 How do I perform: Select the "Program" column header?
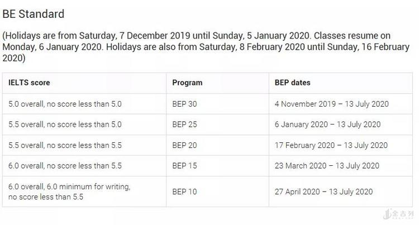pyautogui.click(x=187, y=83)
